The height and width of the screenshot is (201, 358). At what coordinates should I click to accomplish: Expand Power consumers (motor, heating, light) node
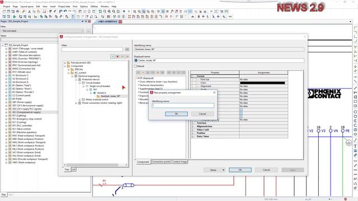[76, 103]
